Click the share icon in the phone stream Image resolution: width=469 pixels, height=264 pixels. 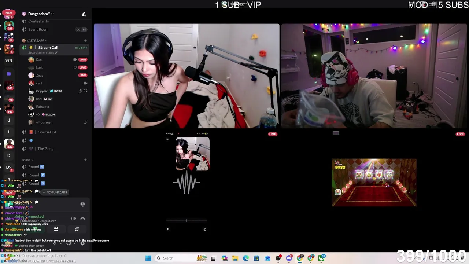click(x=205, y=230)
